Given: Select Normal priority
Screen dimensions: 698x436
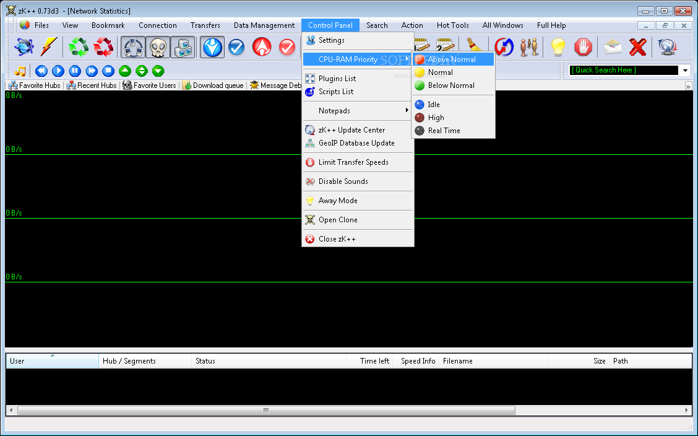Looking at the screenshot, I should point(453,72).
